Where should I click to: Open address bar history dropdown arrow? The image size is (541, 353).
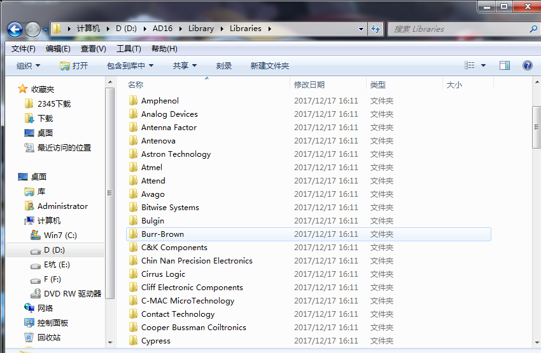(361, 29)
